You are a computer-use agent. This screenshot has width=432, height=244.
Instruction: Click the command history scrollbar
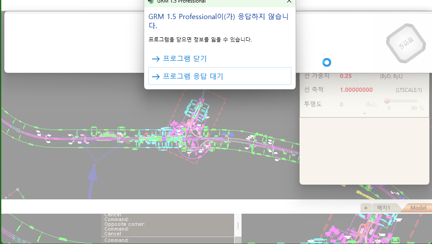coord(238,226)
